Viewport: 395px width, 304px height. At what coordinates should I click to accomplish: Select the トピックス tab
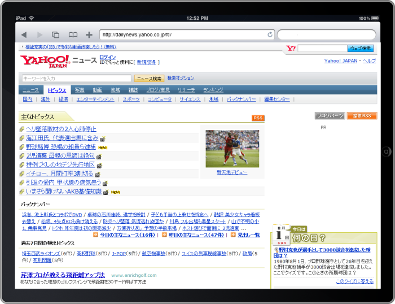[57, 90]
